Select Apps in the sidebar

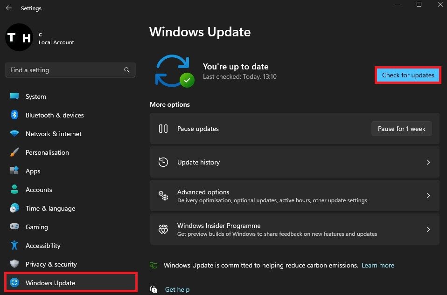[x=33, y=171]
